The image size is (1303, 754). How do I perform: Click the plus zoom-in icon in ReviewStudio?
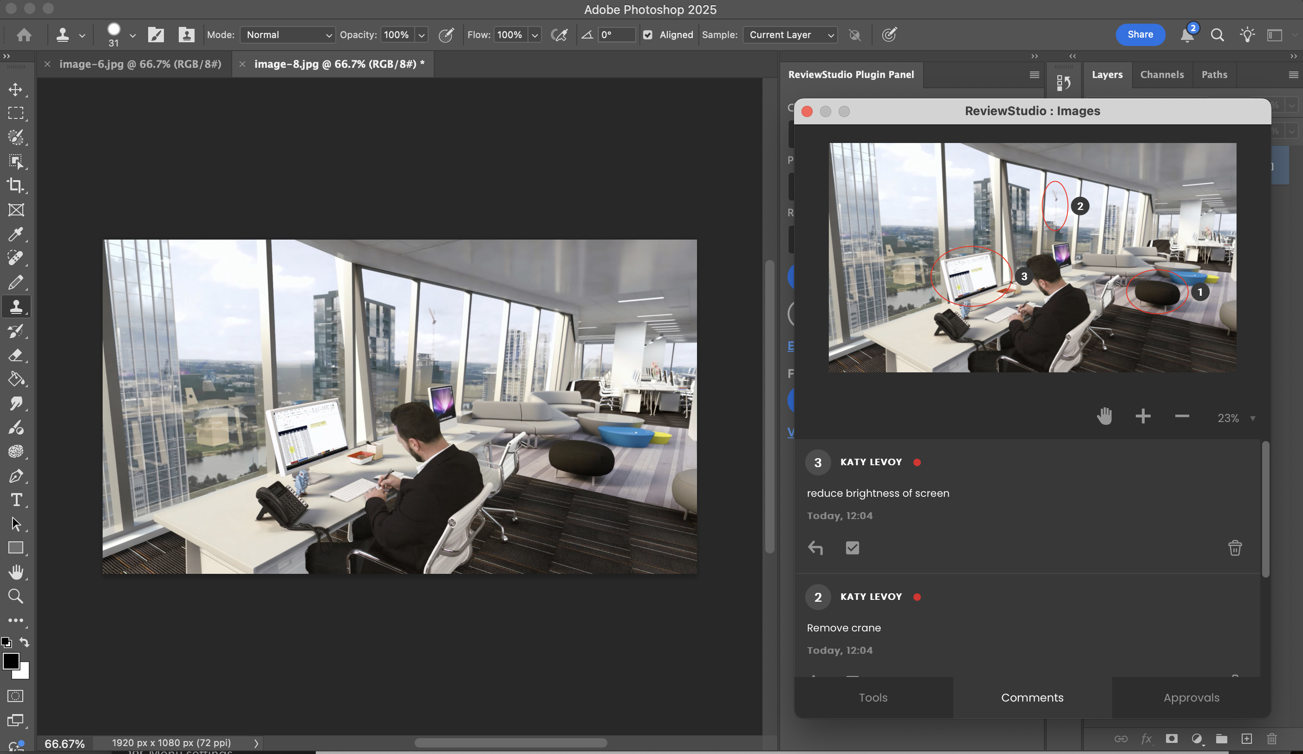(1143, 416)
